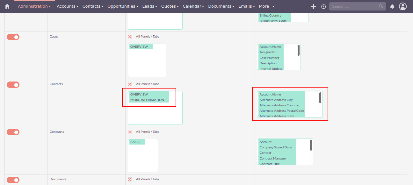Select Contract Manager field
The height and width of the screenshot is (185, 413).
coord(277,159)
